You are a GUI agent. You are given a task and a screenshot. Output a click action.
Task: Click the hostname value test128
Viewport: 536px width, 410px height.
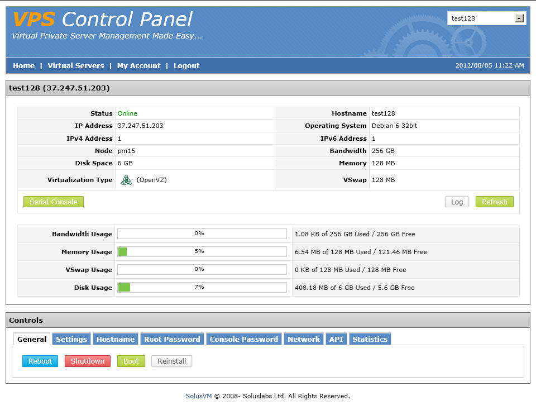pos(383,113)
